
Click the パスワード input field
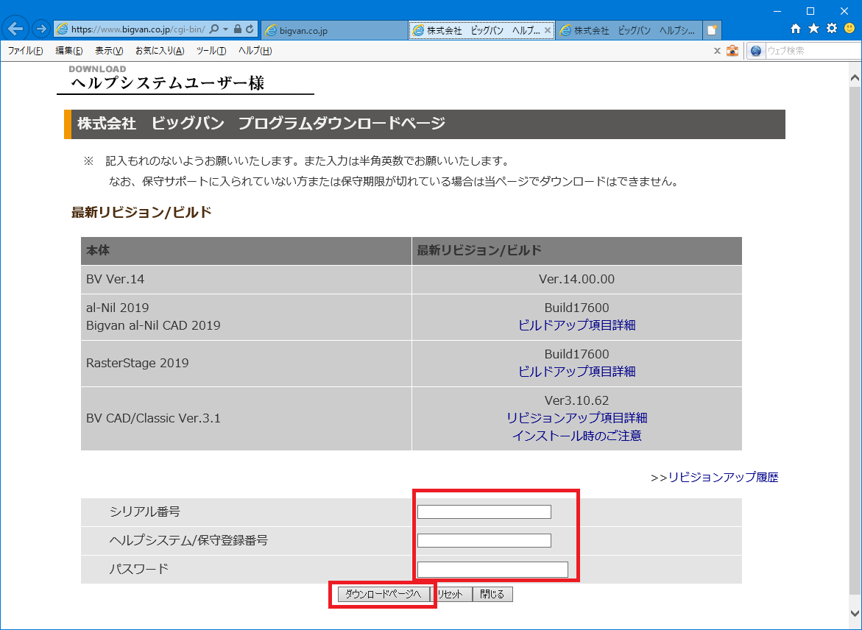tap(492, 570)
